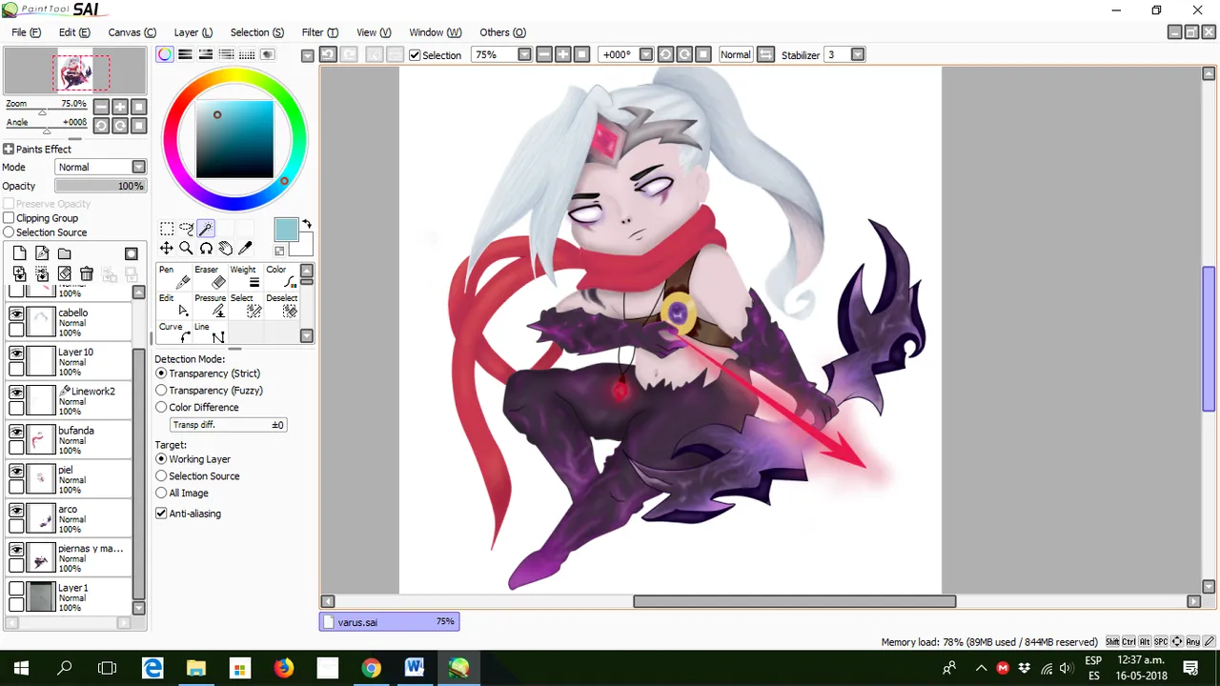
Task: Select the Eyedropper color picker tool
Action: (245, 249)
